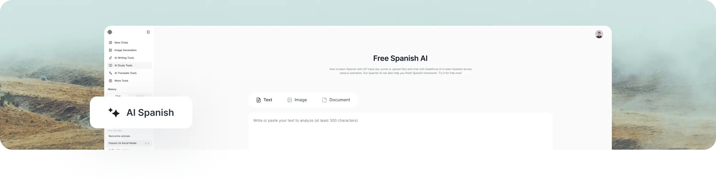Switch to the Text input tab
The width and height of the screenshot is (716, 189).
(264, 100)
